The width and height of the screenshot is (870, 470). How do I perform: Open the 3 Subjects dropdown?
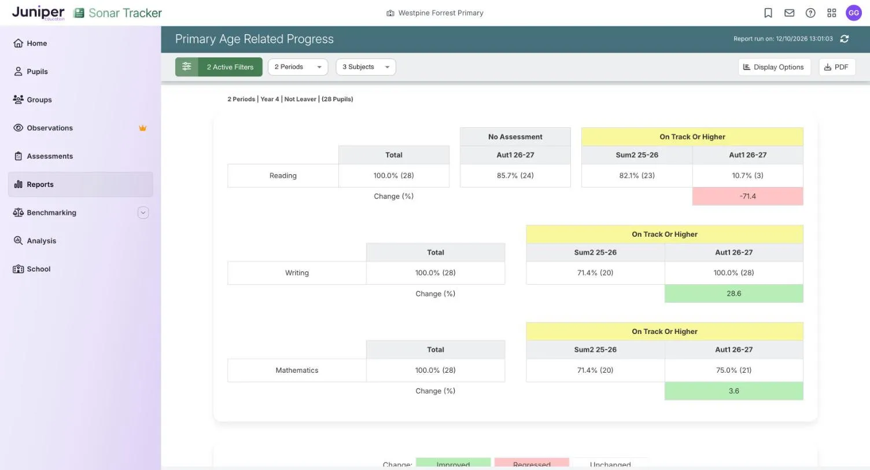coord(366,67)
